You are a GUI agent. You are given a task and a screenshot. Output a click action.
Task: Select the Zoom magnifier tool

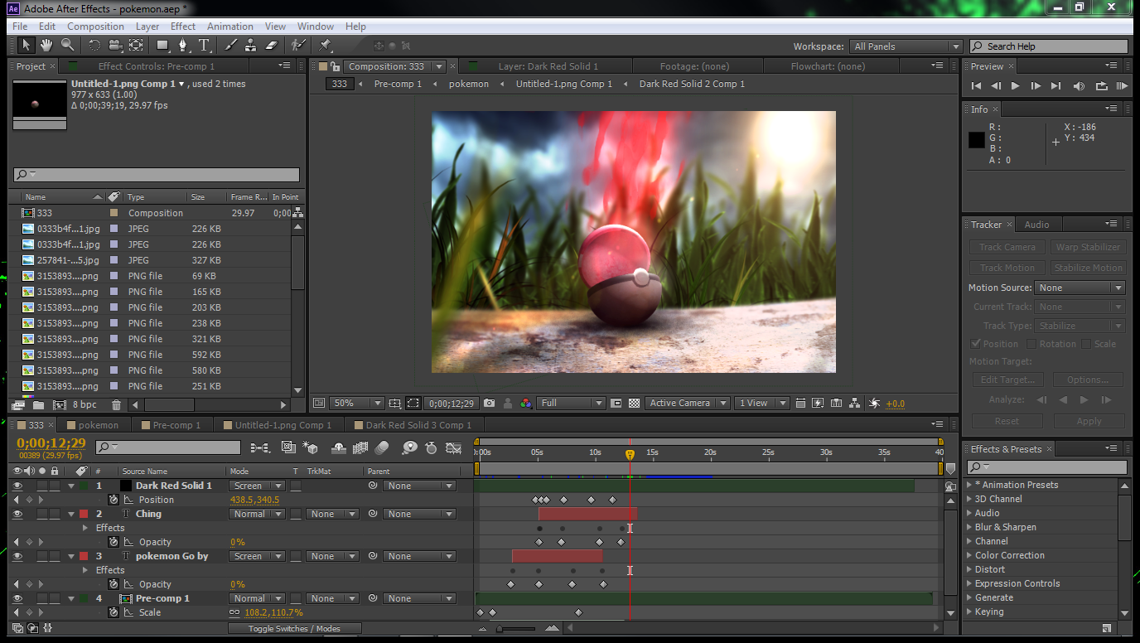[x=68, y=45]
